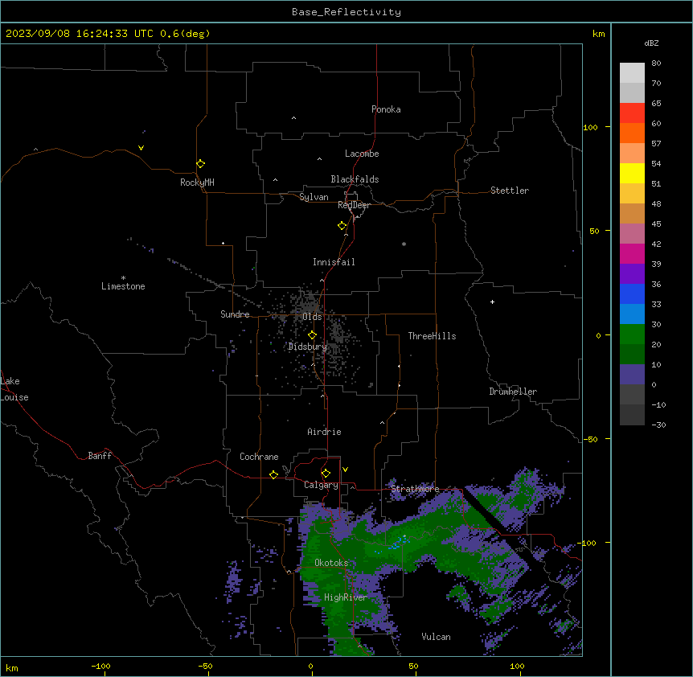693x677 pixels.
Task: Click the Base_Reflectivity title text
Action: pos(346,12)
